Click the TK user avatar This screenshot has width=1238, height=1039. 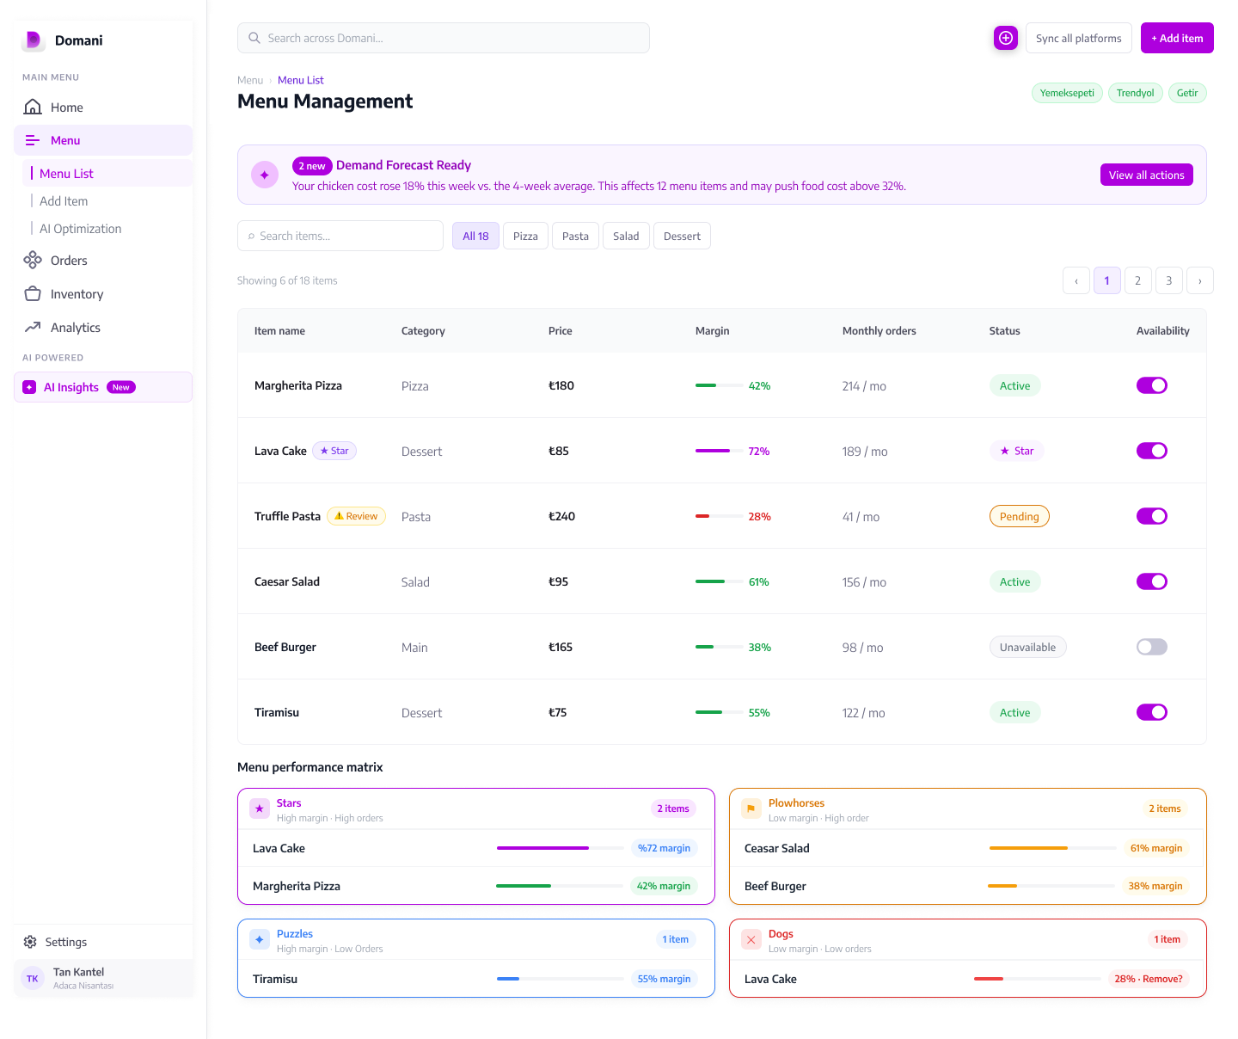point(33,978)
